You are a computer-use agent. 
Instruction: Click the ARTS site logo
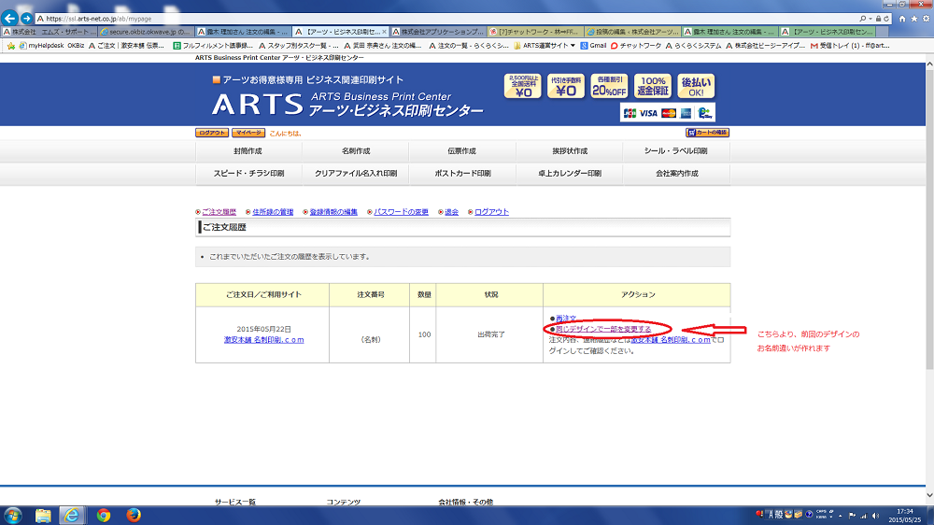(x=347, y=104)
